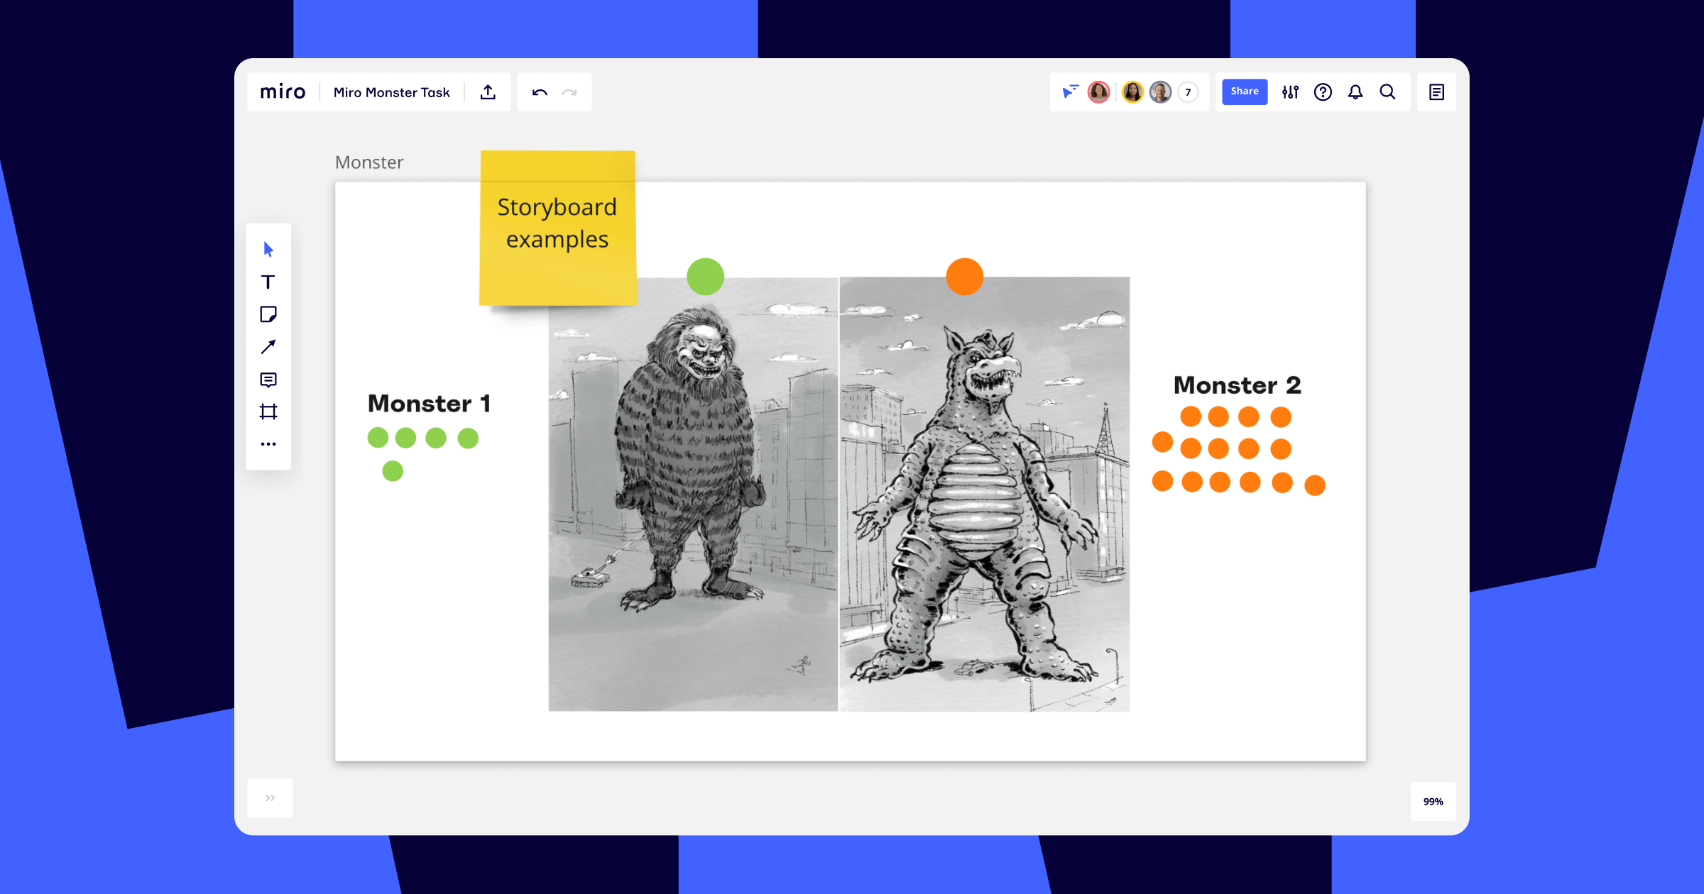Open the notifications bell

pos(1355,92)
